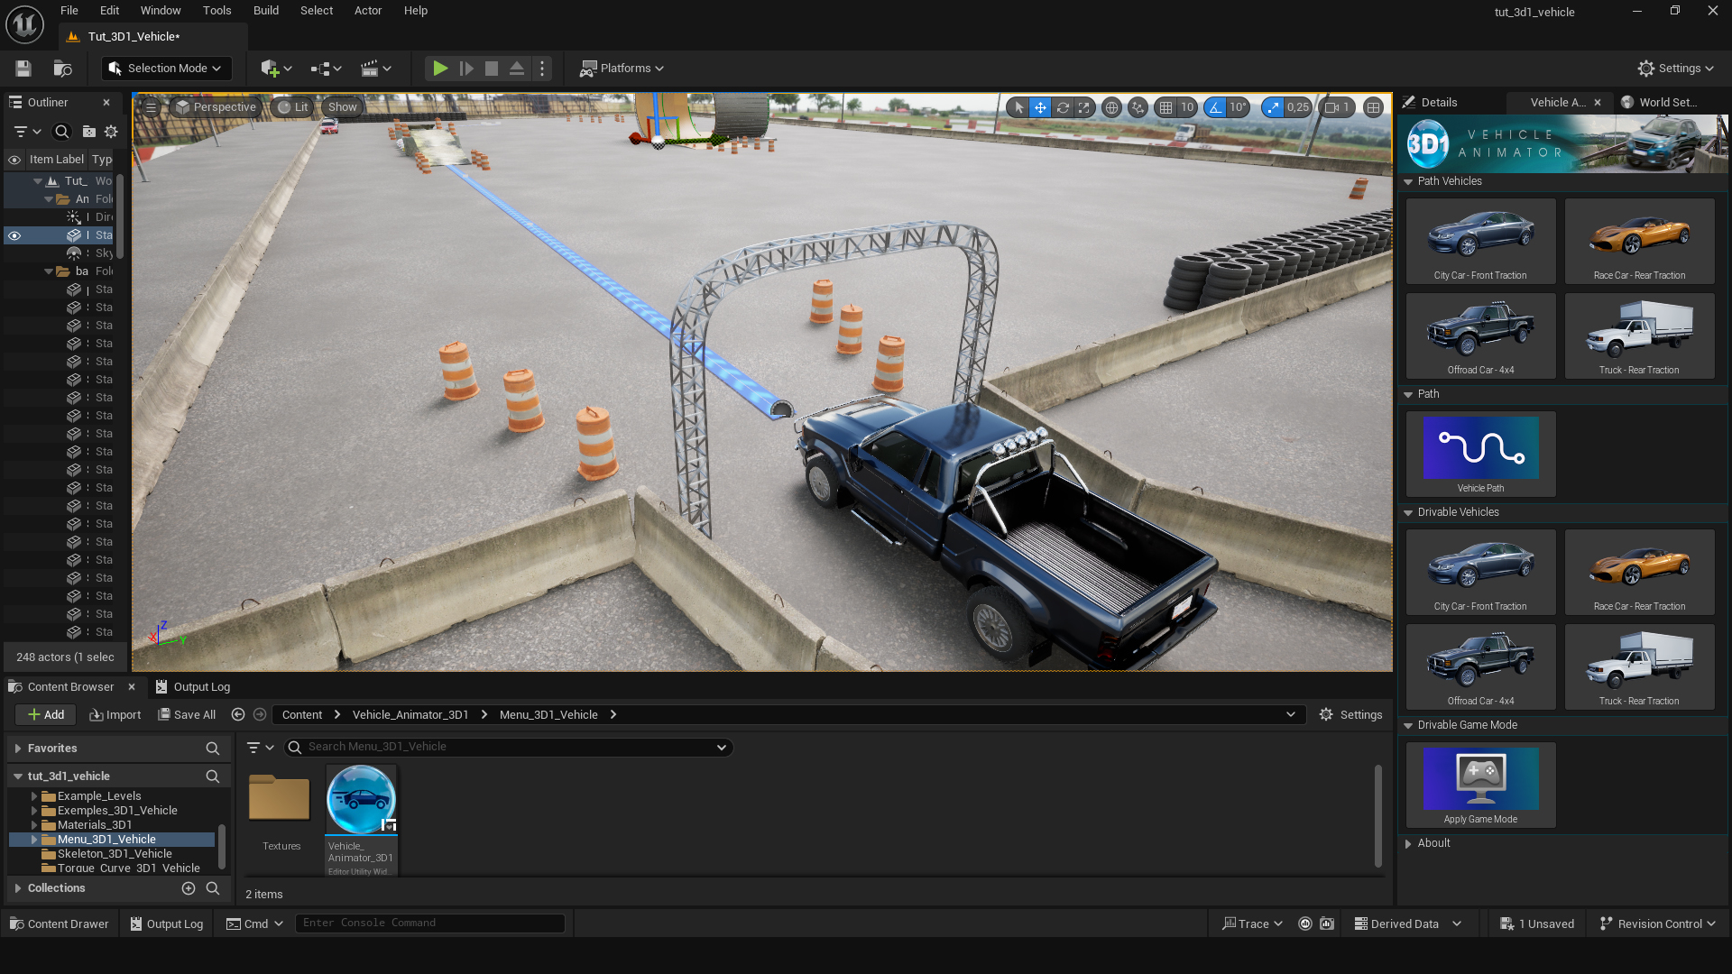The image size is (1732, 974).
Task: Select the rotate gizmo tool
Action: coord(1063,107)
